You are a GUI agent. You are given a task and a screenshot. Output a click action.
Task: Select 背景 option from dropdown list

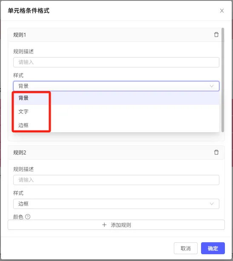pos(116,98)
